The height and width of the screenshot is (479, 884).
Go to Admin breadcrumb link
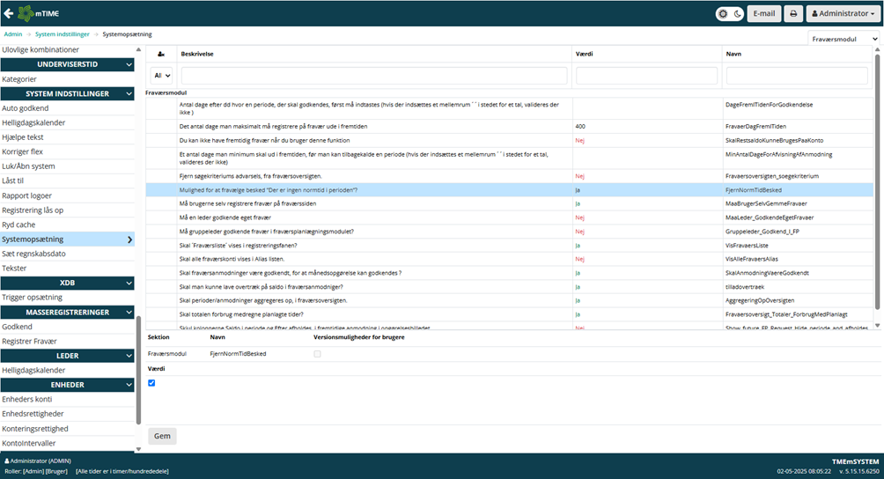point(13,34)
